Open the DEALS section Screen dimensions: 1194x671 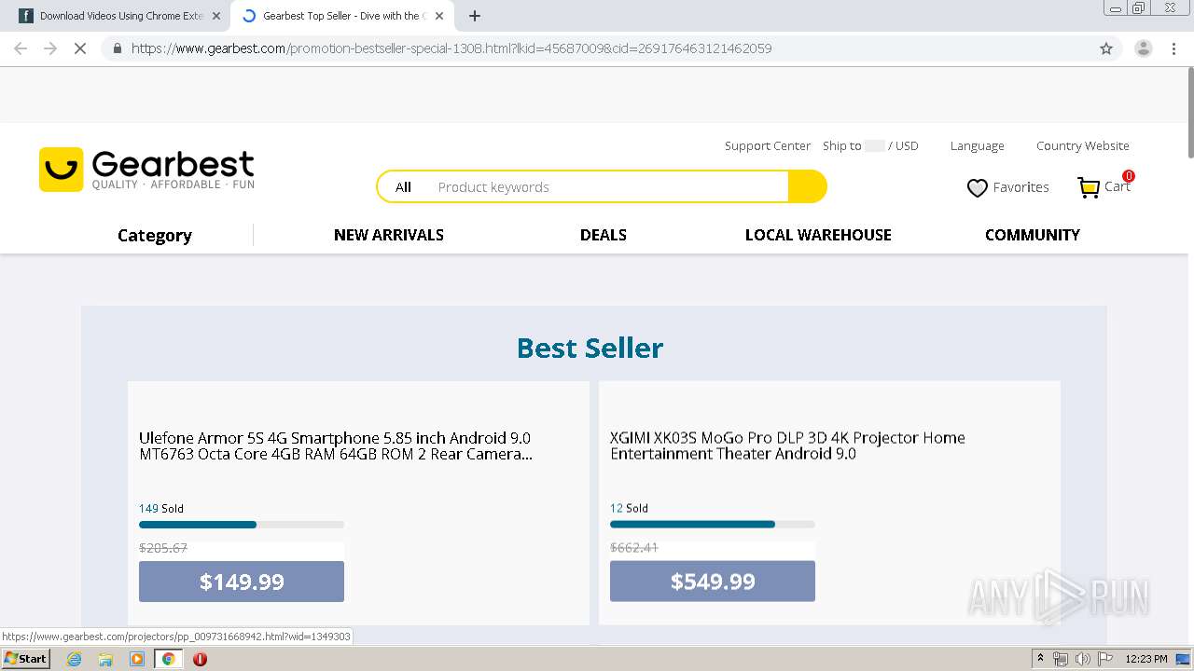604,235
